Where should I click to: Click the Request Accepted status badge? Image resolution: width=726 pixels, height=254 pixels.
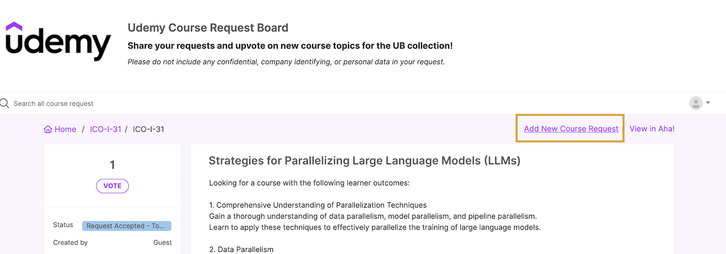click(x=126, y=226)
